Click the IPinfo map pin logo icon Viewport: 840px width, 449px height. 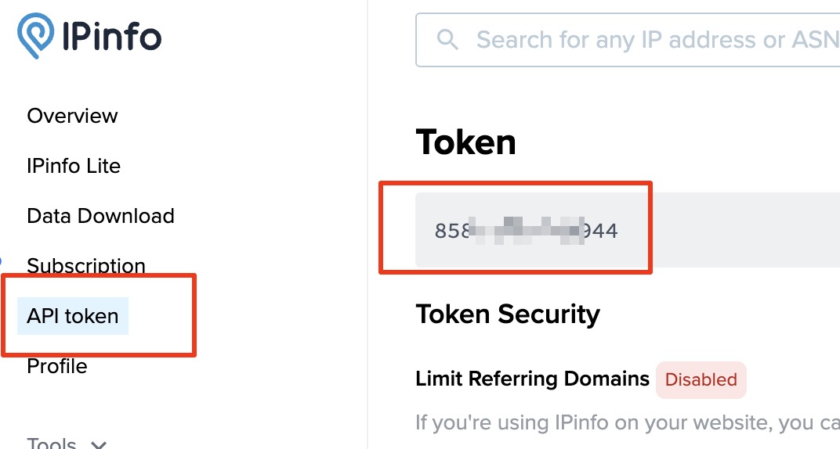(x=36, y=35)
